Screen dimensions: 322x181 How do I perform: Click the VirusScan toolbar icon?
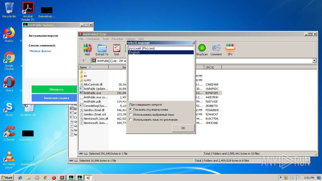pyautogui.click(x=202, y=50)
